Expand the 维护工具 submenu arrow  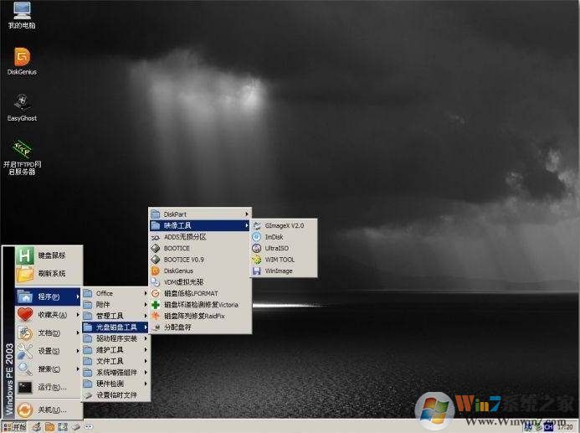pyautogui.click(x=146, y=350)
